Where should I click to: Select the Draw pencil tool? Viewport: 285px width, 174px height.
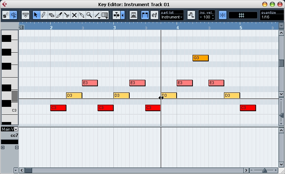pyautogui.click(x=44, y=15)
